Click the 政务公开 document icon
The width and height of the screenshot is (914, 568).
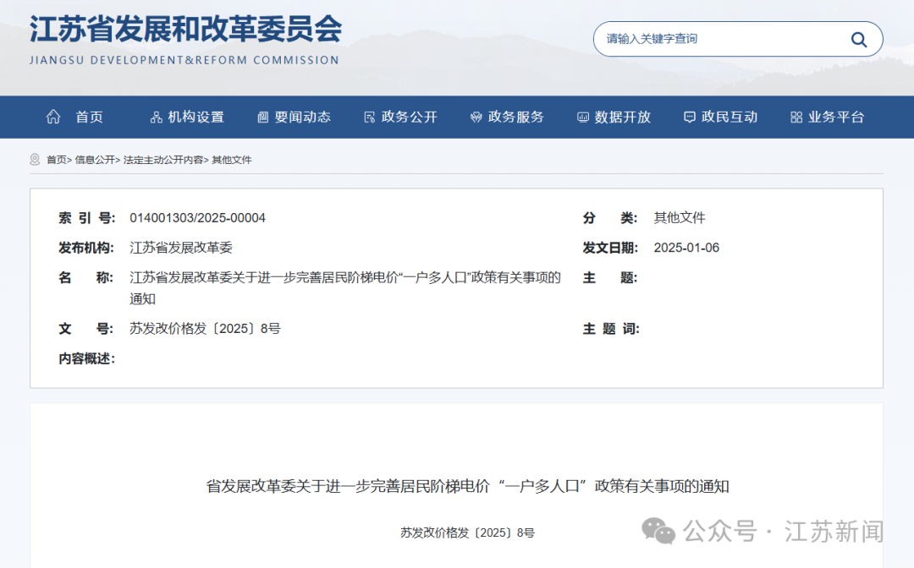click(x=369, y=117)
